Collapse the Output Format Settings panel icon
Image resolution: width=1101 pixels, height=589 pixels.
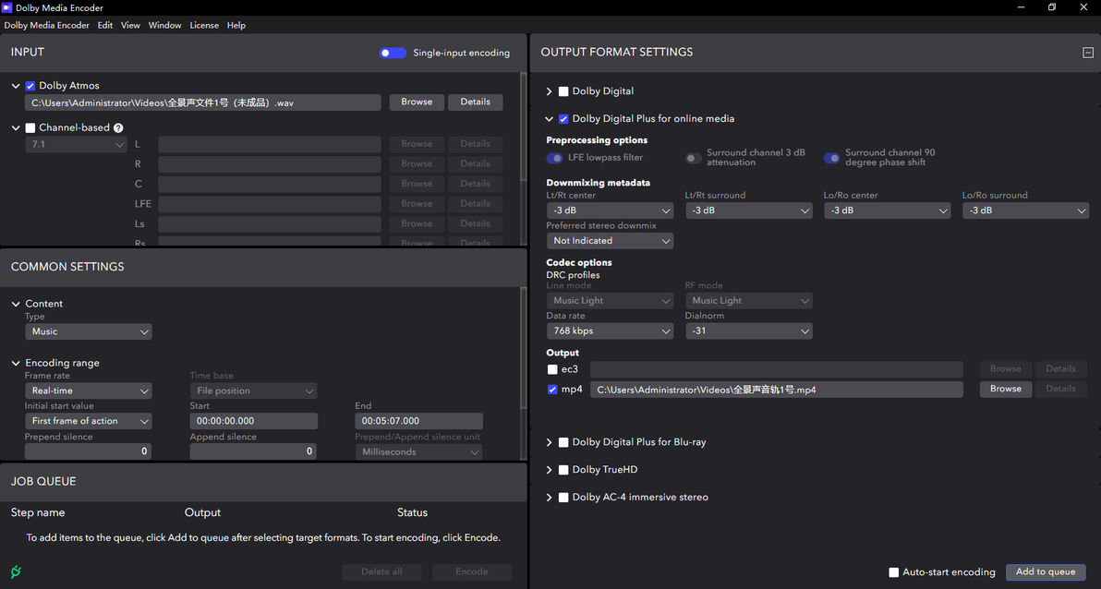coord(1088,53)
